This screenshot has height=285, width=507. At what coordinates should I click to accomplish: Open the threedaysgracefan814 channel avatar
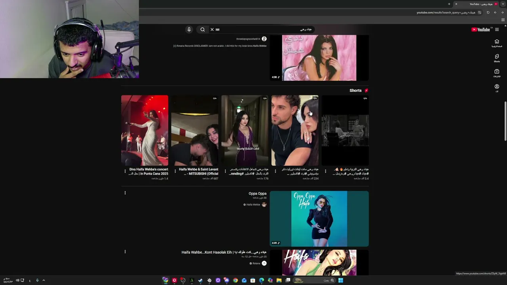pyautogui.click(x=264, y=39)
